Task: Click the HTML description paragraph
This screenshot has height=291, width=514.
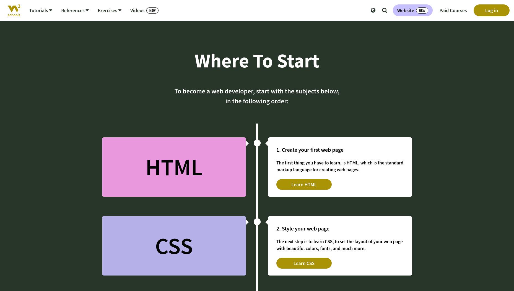Action: [340, 166]
